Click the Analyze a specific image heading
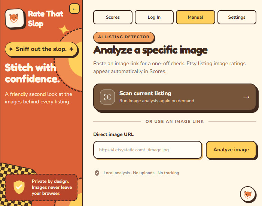262x206 pixels. [x=150, y=50]
